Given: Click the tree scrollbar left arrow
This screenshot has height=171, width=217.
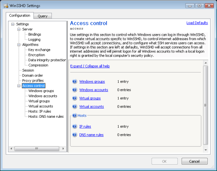Looking at the screenshot, I should [x=11, y=149].
